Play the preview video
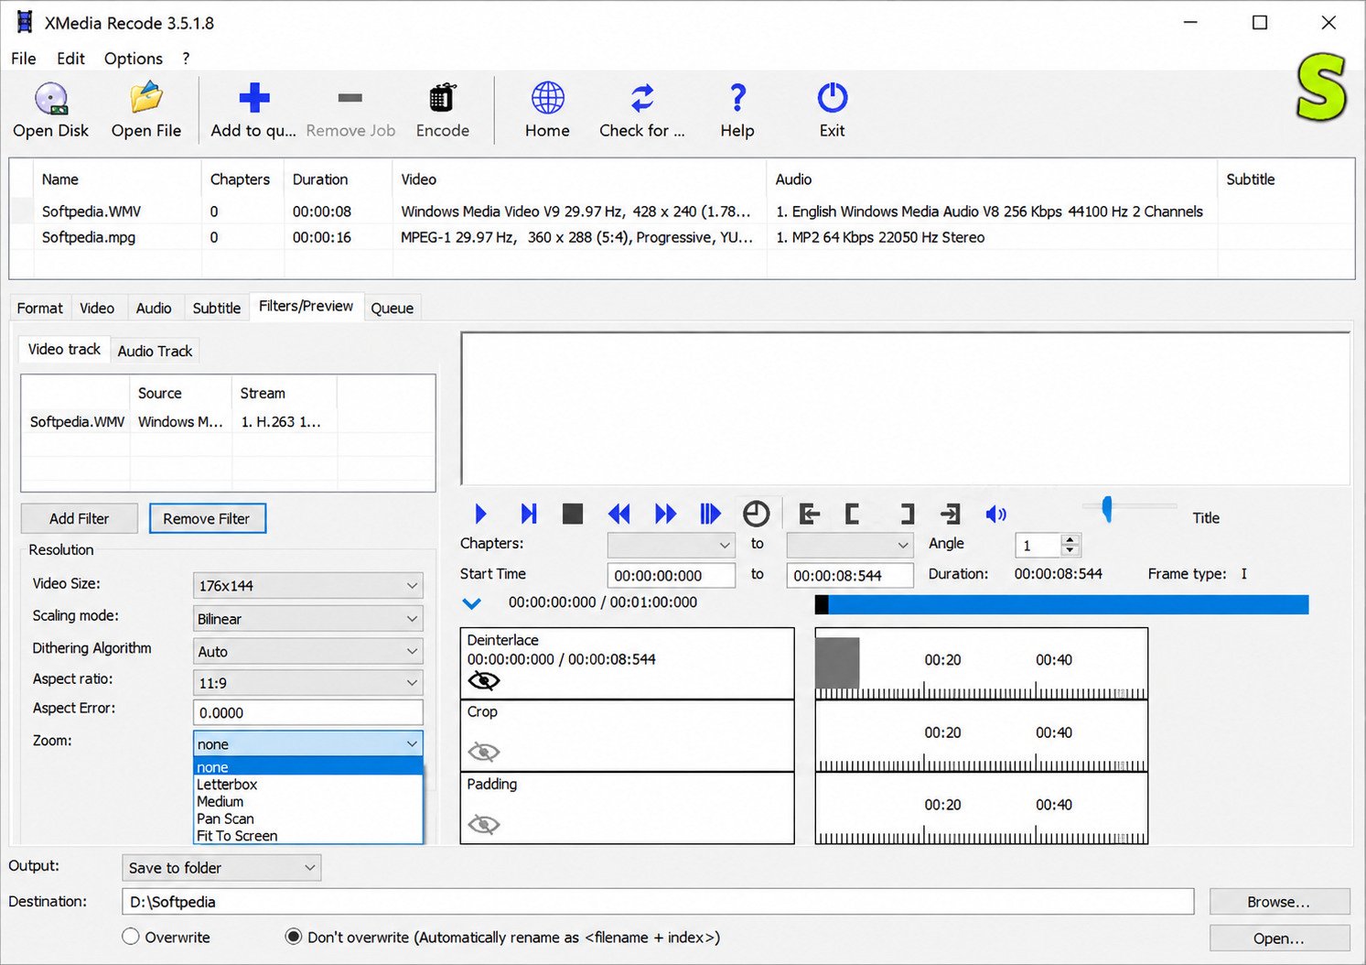Image resolution: width=1366 pixels, height=965 pixels. 480,514
